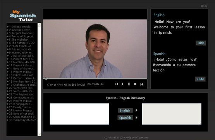Expand lesson 12 Numbers 40-200
The width and height of the screenshot is (215, 140).
coord(8,62)
